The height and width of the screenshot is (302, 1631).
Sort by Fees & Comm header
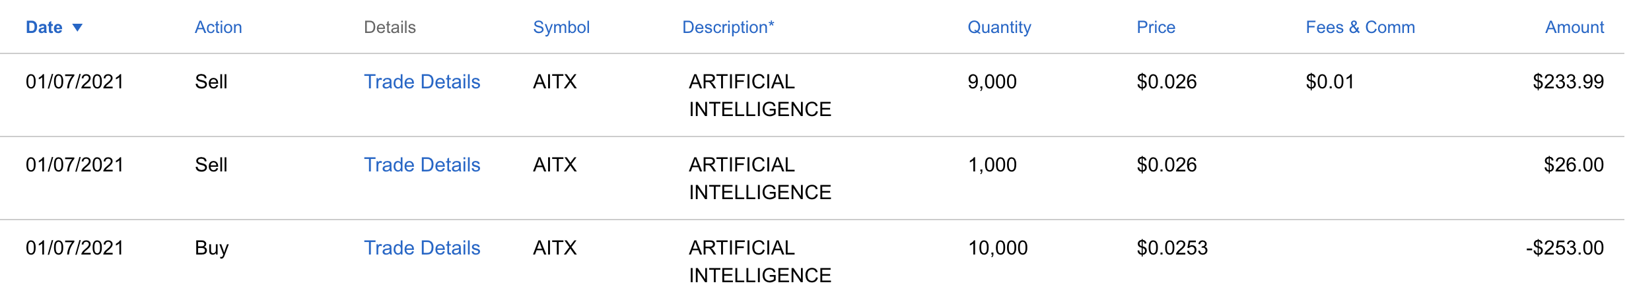pyautogui.click(x=1360, y=28)
